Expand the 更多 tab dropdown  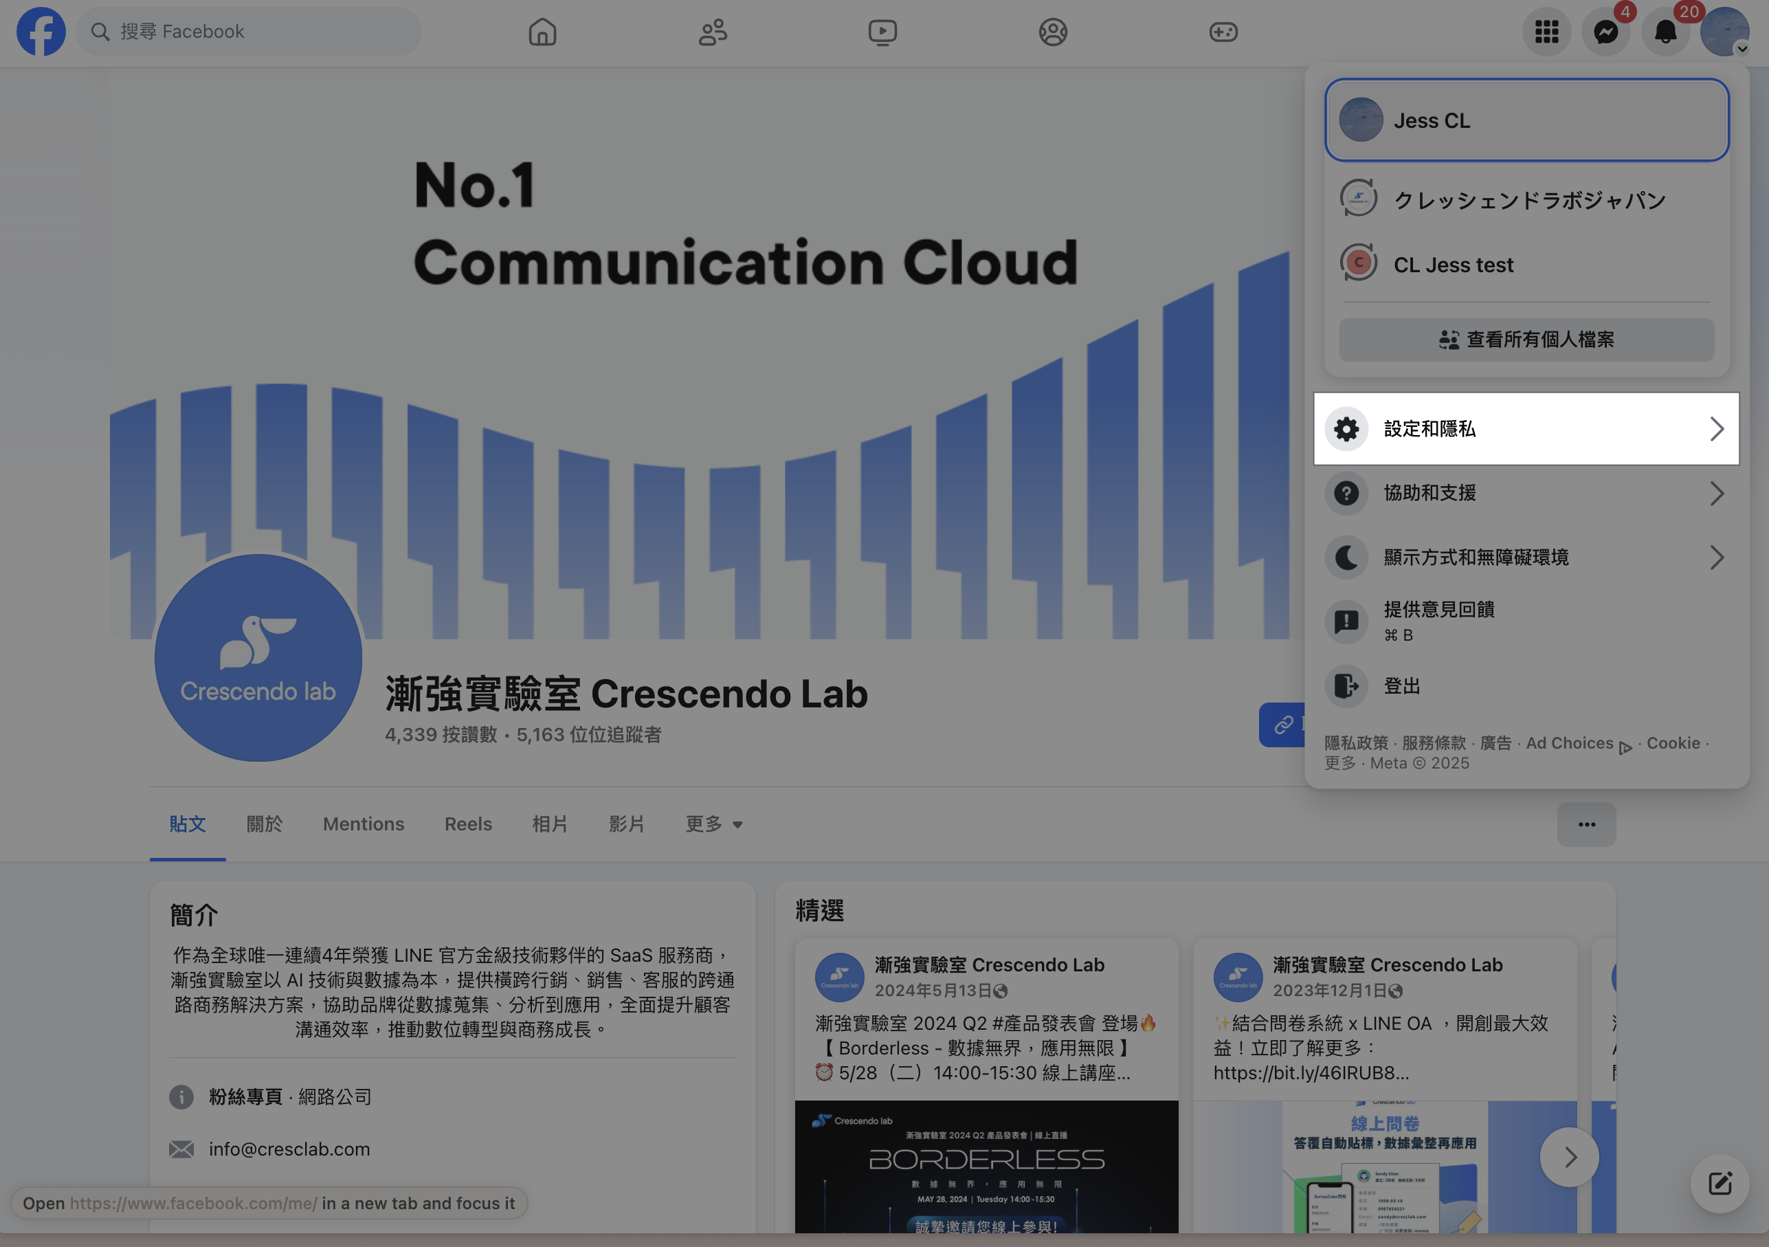[714, 824]
